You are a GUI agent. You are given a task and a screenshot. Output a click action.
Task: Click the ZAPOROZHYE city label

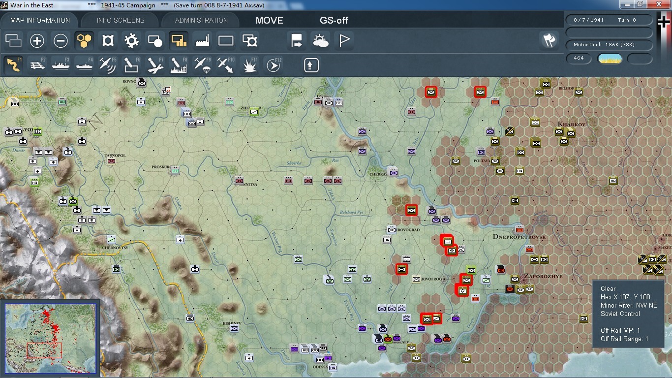pyautogui.click(x=543, y=276)
